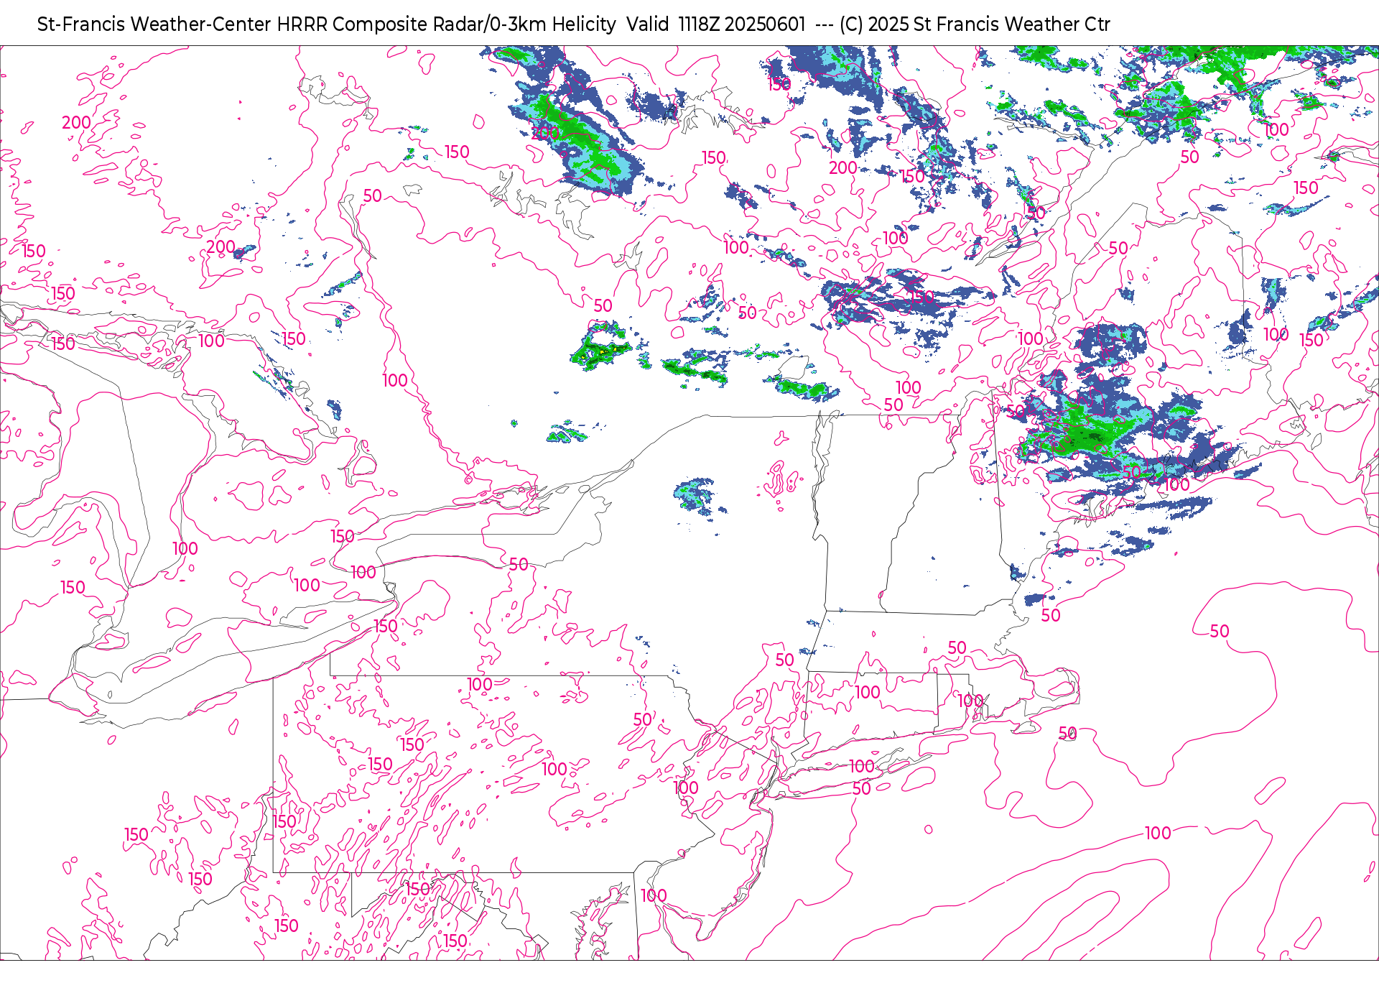The height and width of the screenshot is (1006, 1379).
Task: Click the "(C) 2025 St Francis Weather Ctr" copyright text
Action: (975, 24)
